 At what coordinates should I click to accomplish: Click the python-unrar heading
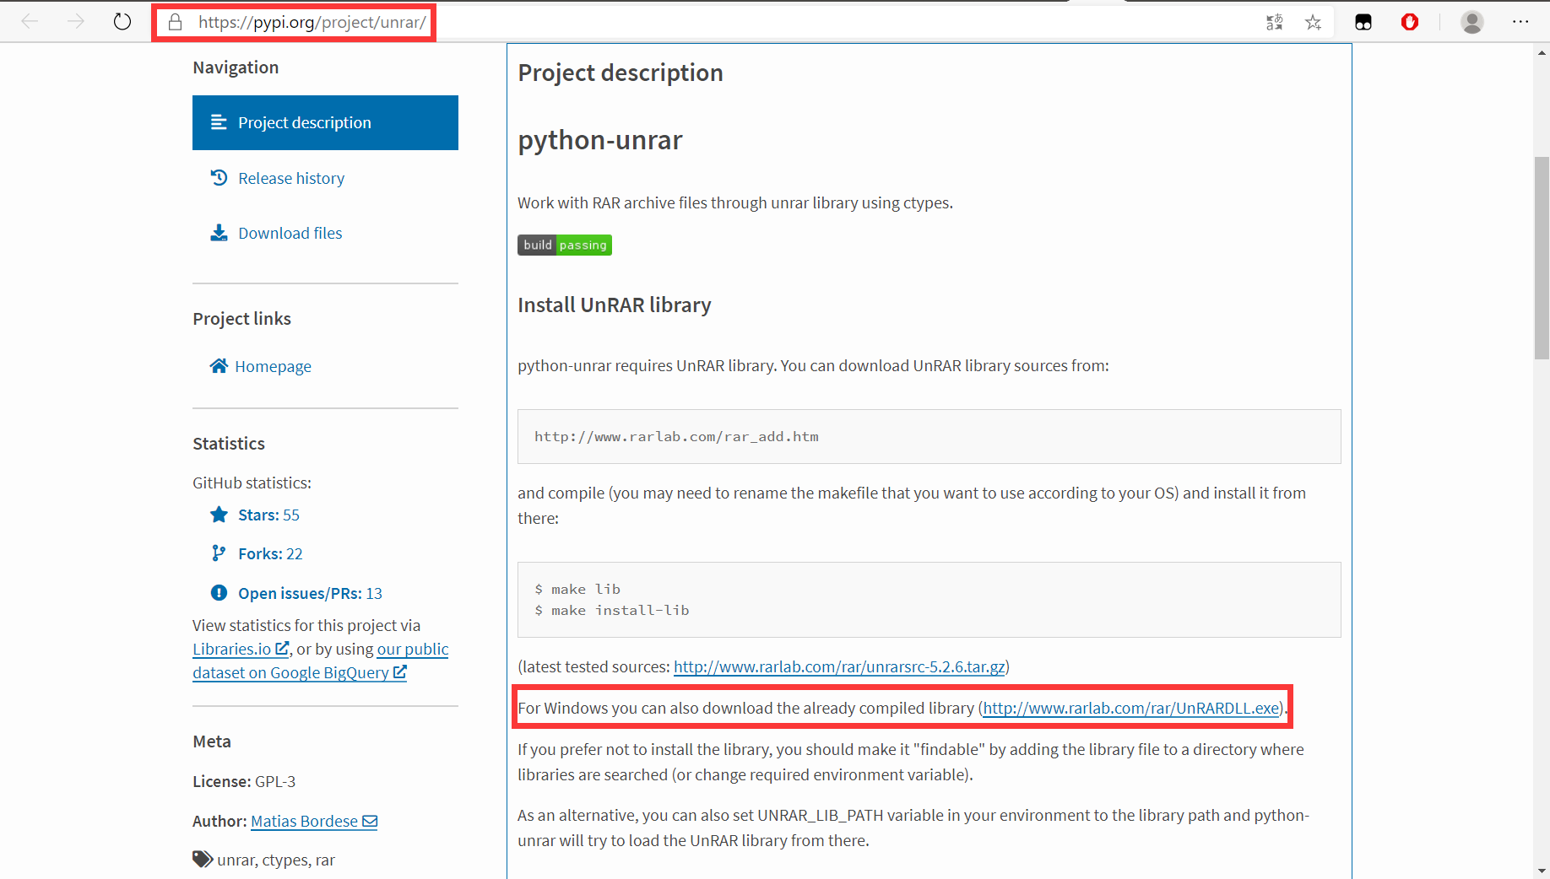click(599, 140)
